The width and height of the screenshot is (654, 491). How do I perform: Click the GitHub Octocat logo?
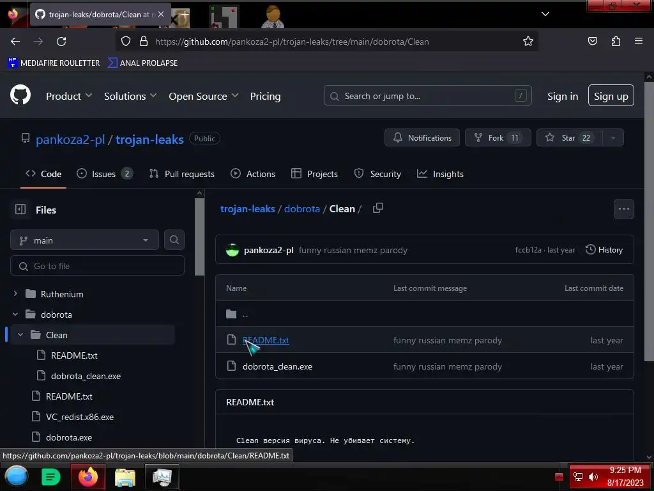coord(20,96)
